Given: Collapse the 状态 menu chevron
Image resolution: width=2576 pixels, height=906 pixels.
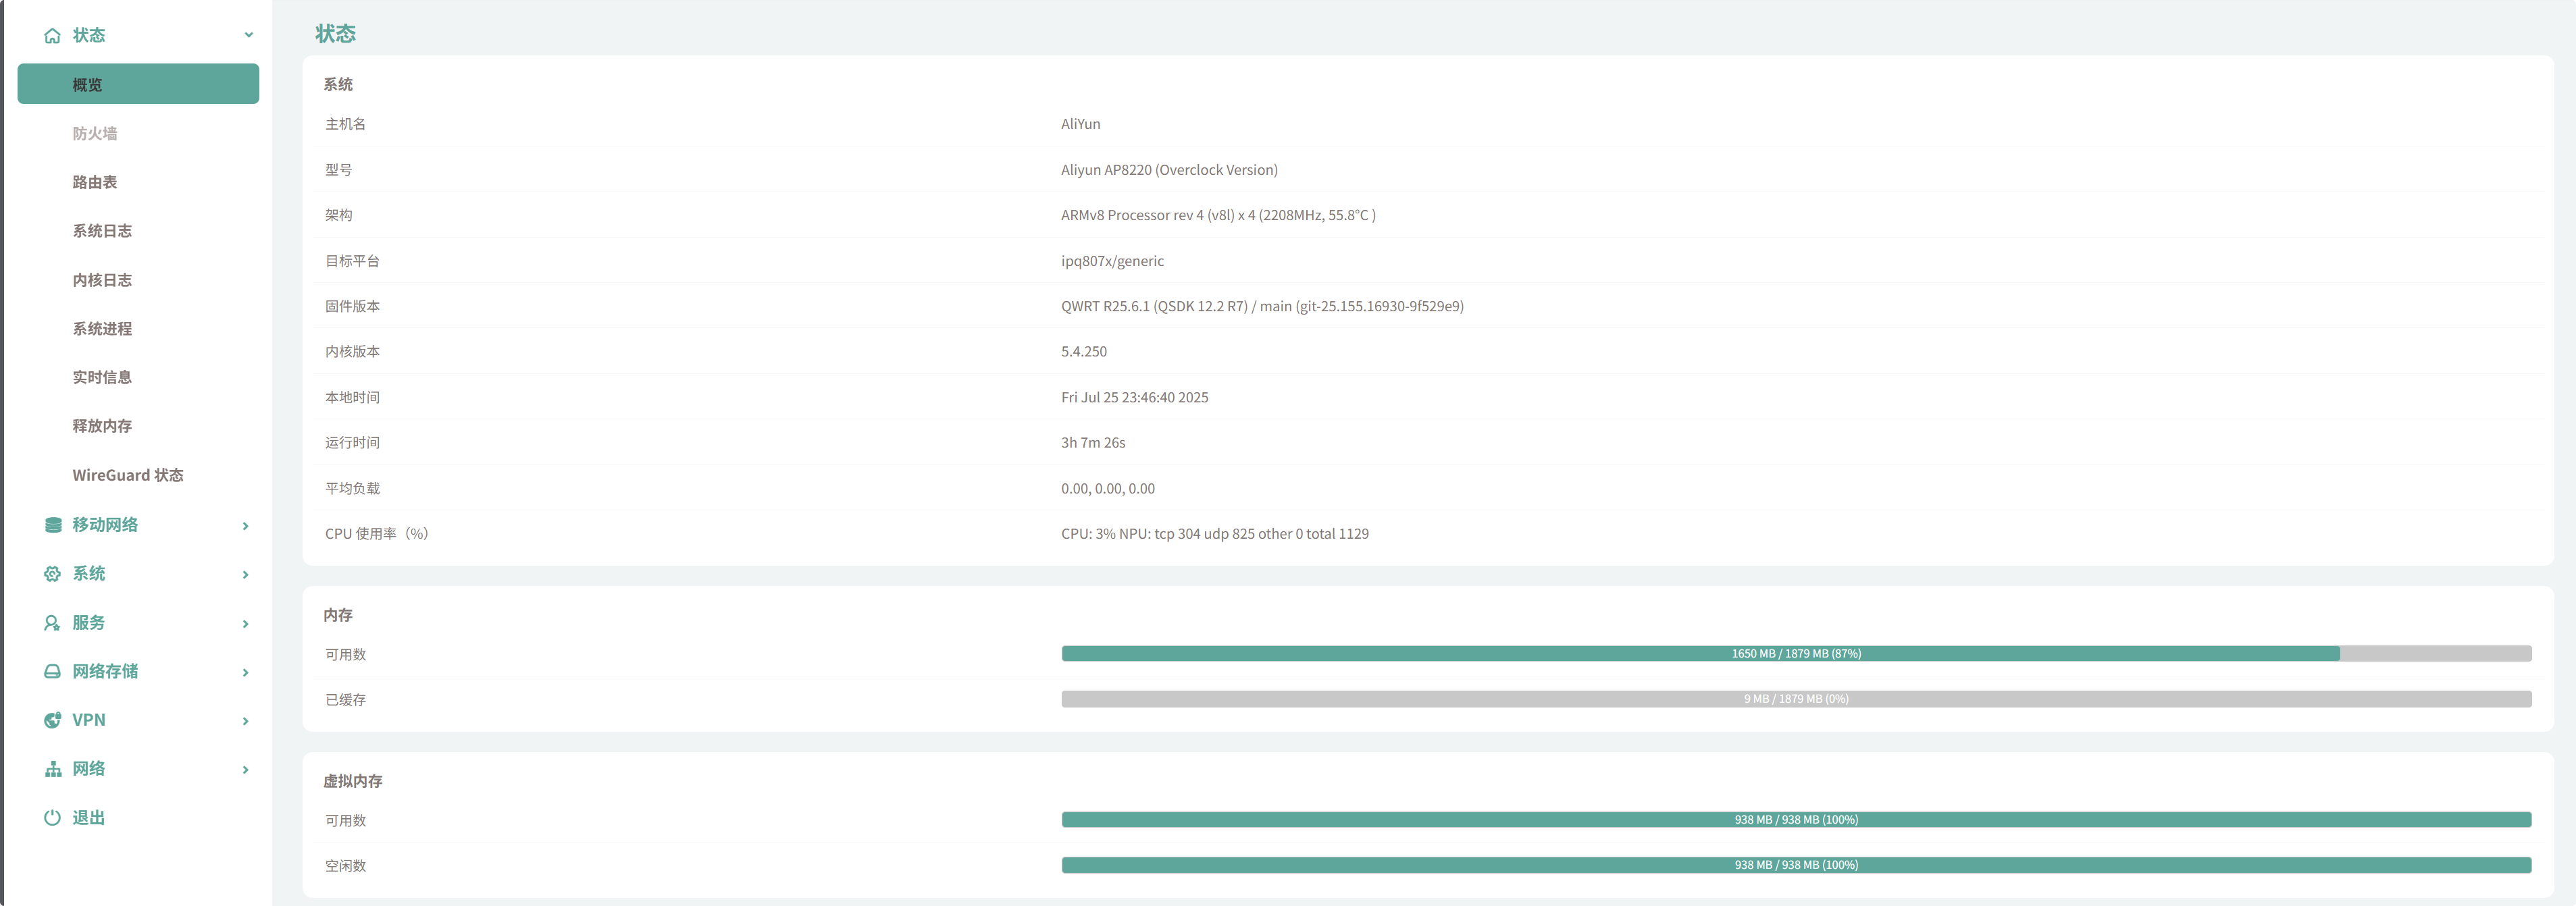Looking at the screenshot, I should (248, 35).
